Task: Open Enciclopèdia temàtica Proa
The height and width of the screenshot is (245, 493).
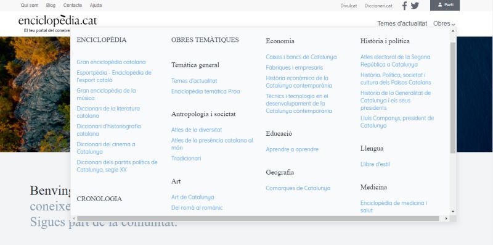Action: tap(206, 91)
